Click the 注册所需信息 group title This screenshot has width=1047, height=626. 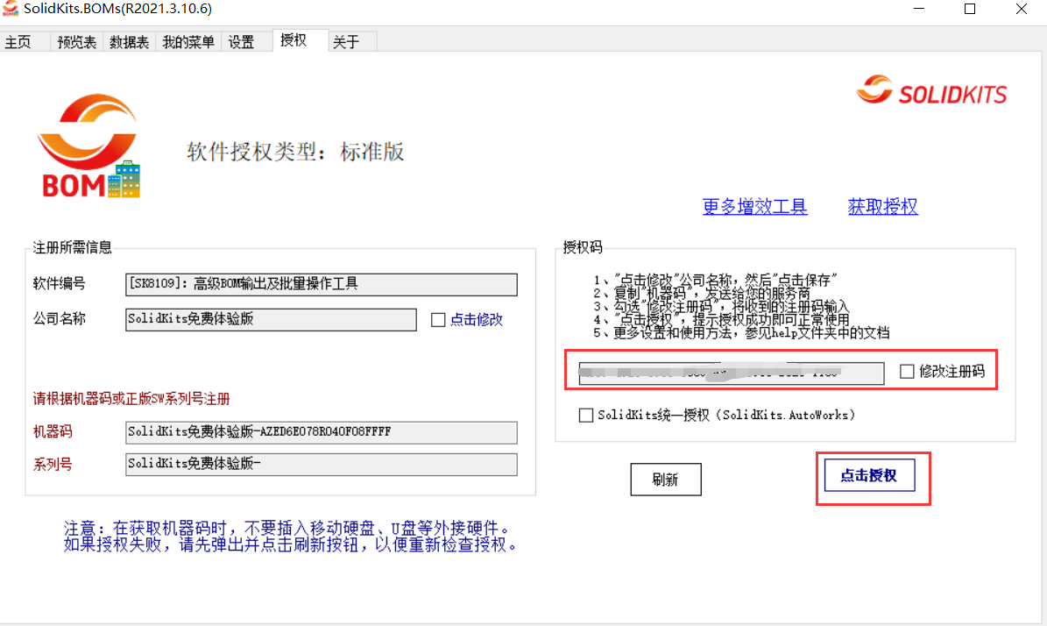pyautogui.click(x=72, y=247)
